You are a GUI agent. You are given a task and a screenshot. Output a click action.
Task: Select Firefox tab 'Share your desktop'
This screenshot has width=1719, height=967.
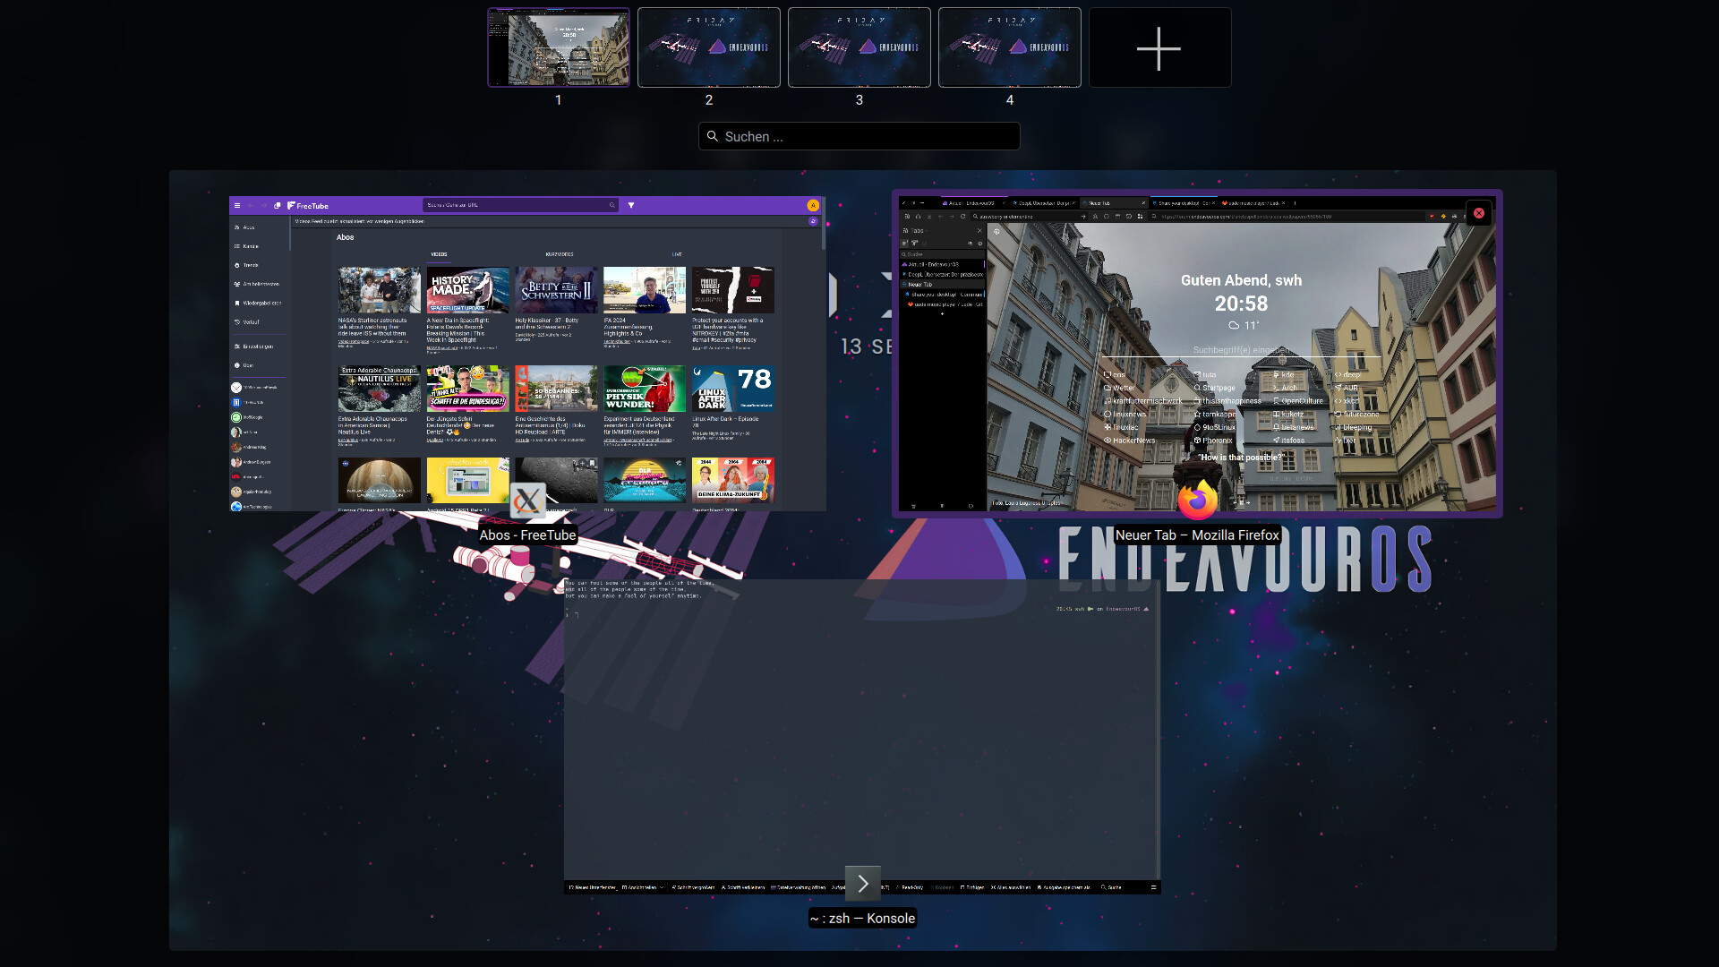point(1184,203)
